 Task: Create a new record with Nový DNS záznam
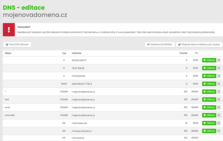[x=17, y=44]
